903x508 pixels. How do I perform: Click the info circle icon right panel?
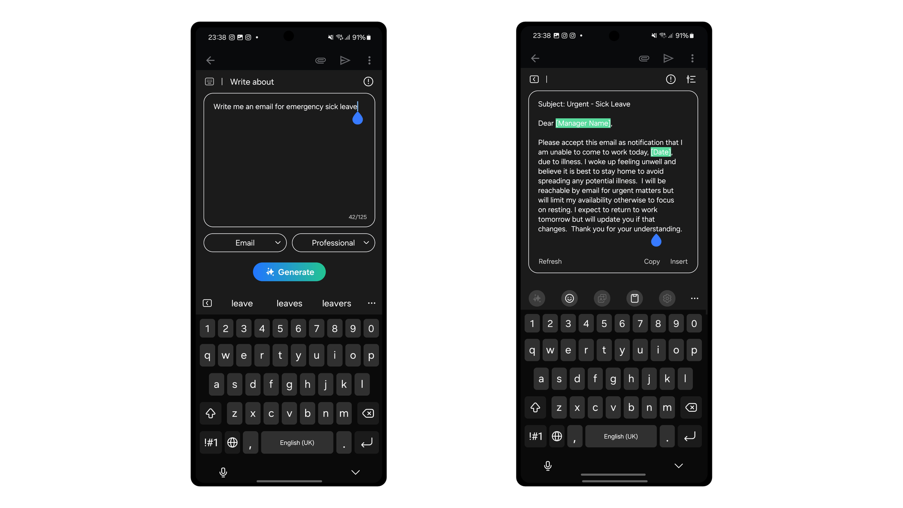coord(671,79)
